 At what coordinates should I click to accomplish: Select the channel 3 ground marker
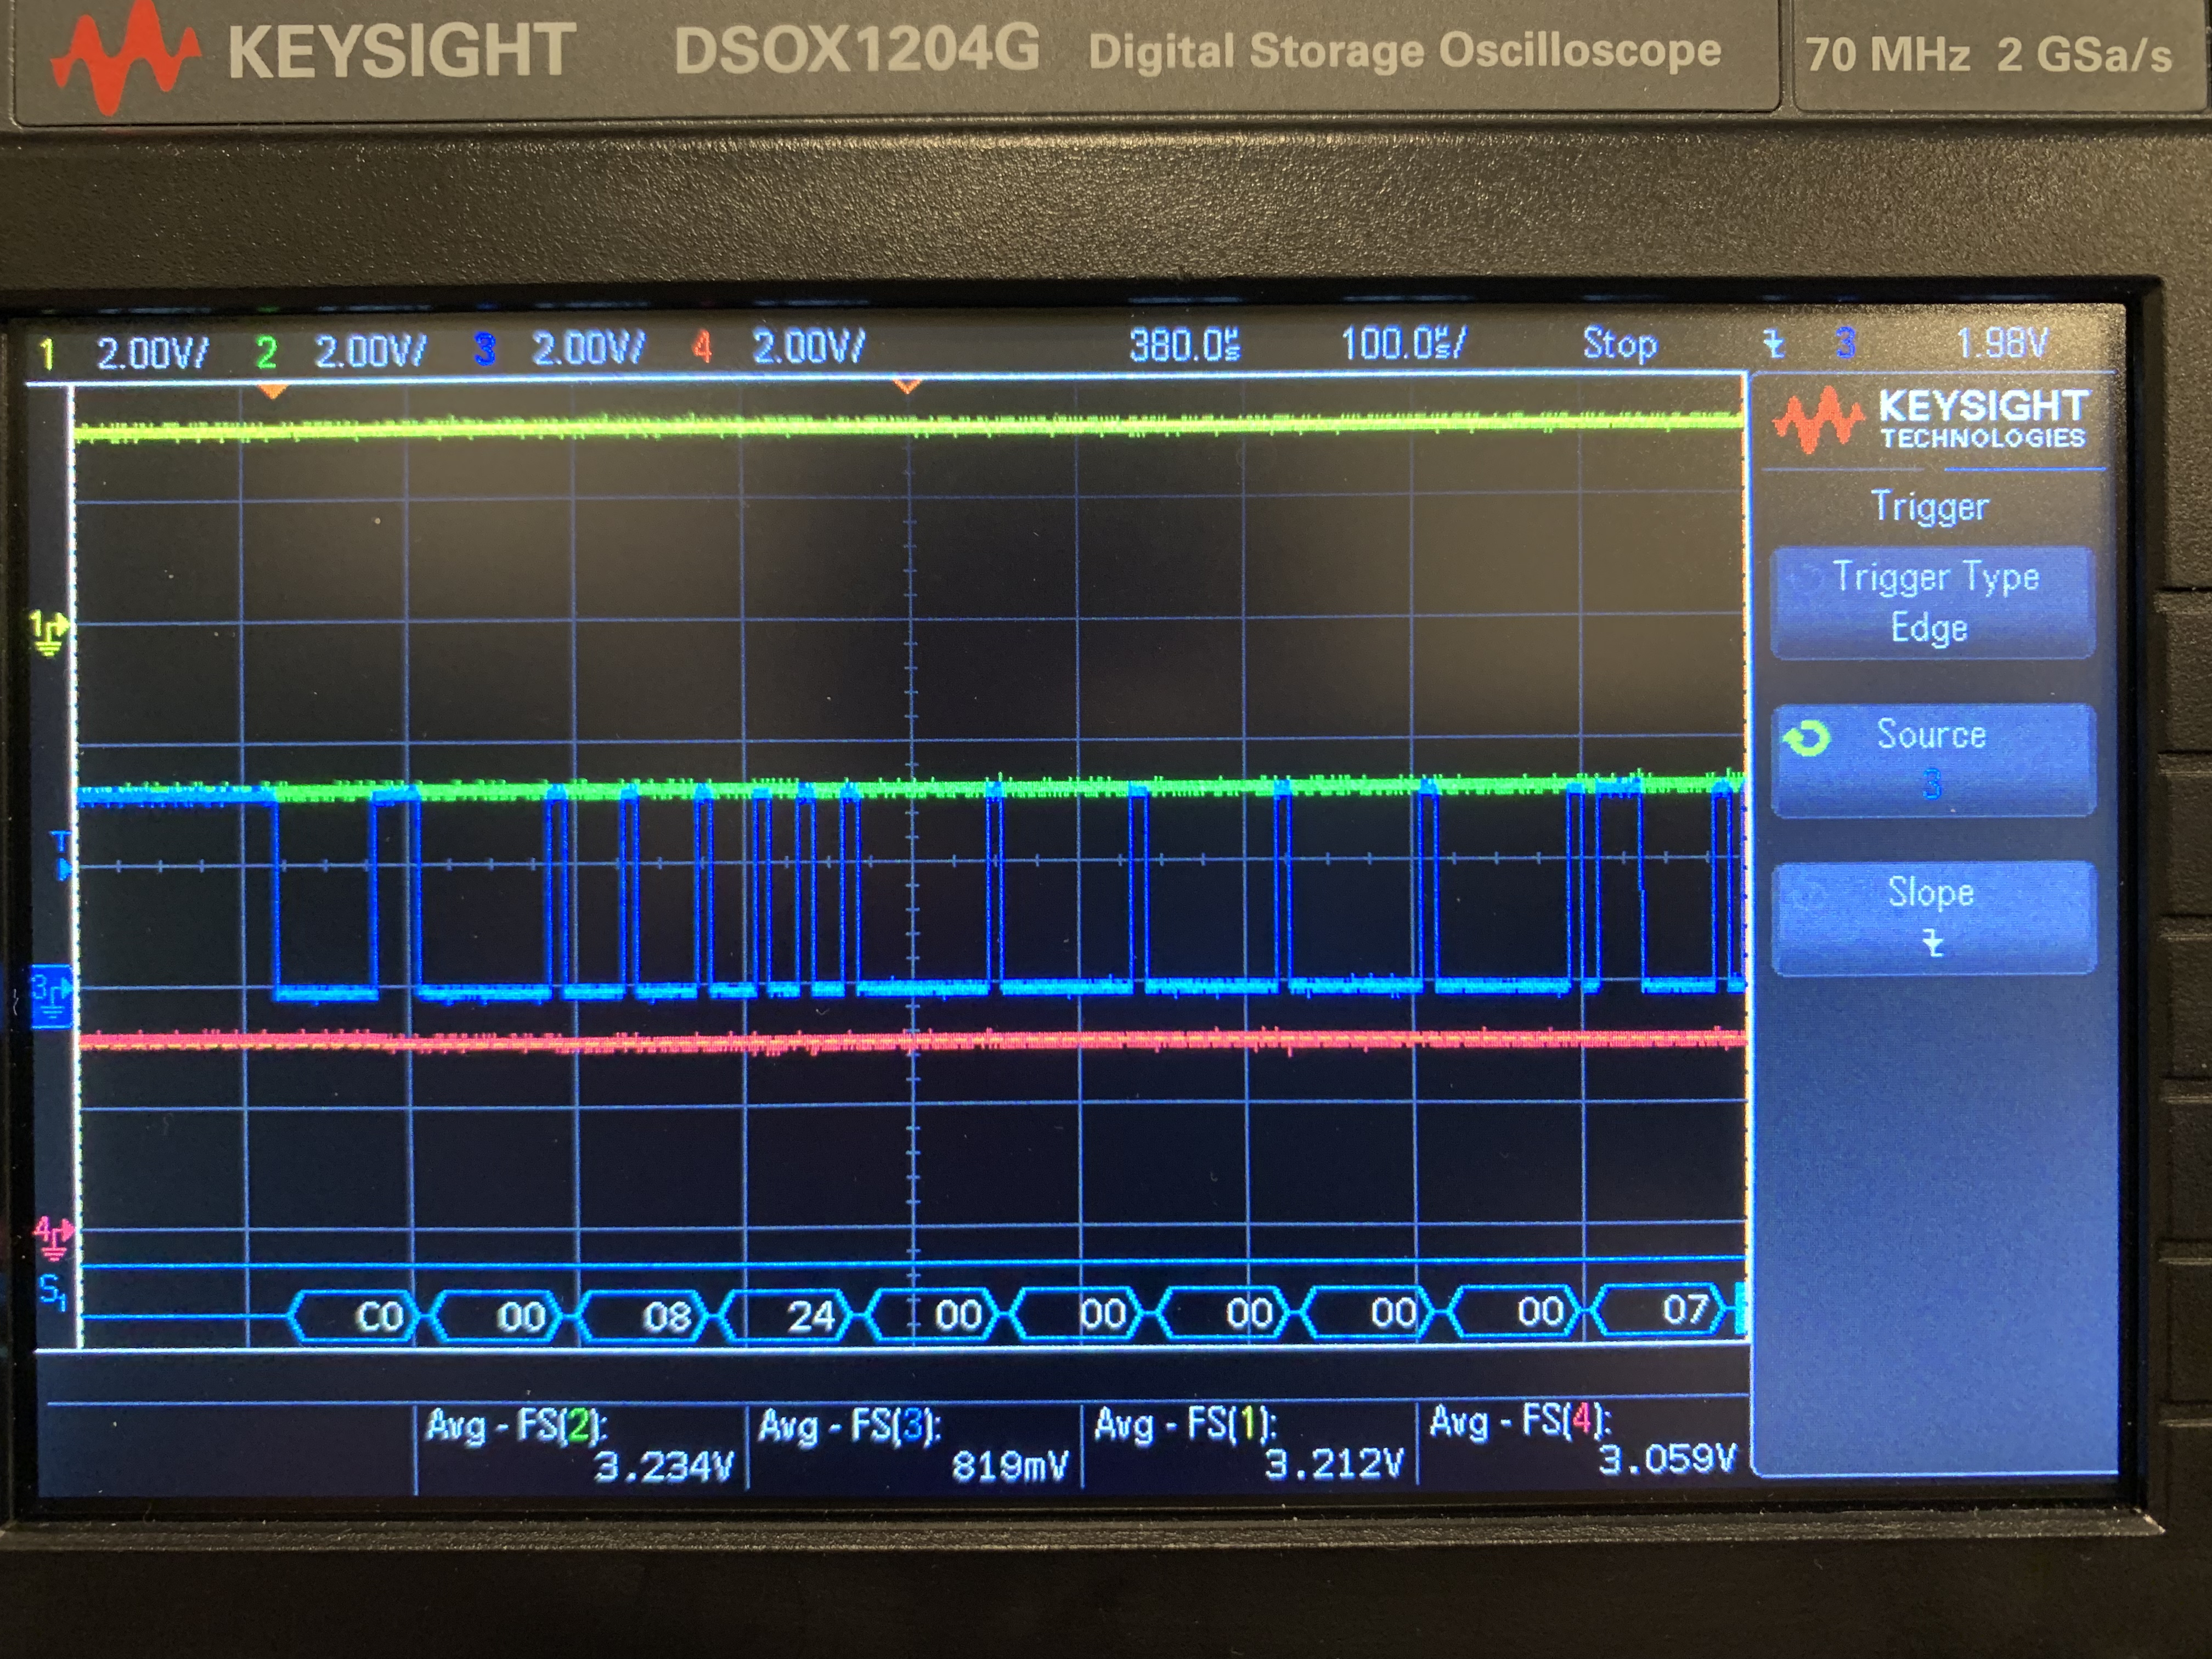51,996
